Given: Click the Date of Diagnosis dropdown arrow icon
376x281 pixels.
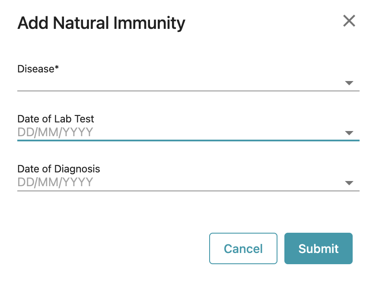Looking at the screenshot, I should (349, 182).
